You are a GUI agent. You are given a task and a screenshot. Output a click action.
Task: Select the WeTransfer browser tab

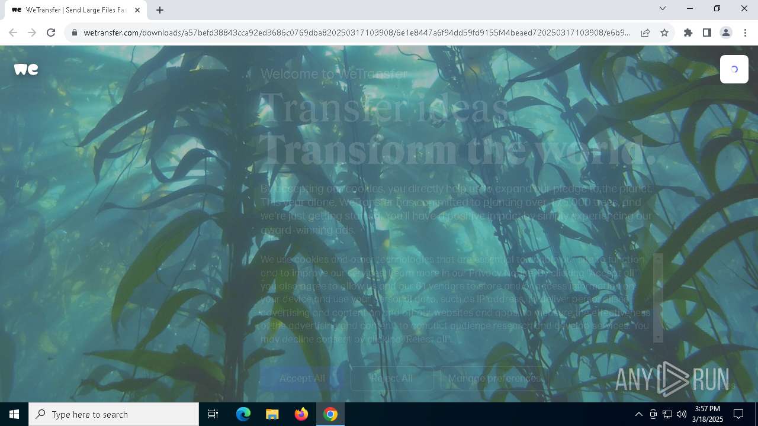[75, 10]
